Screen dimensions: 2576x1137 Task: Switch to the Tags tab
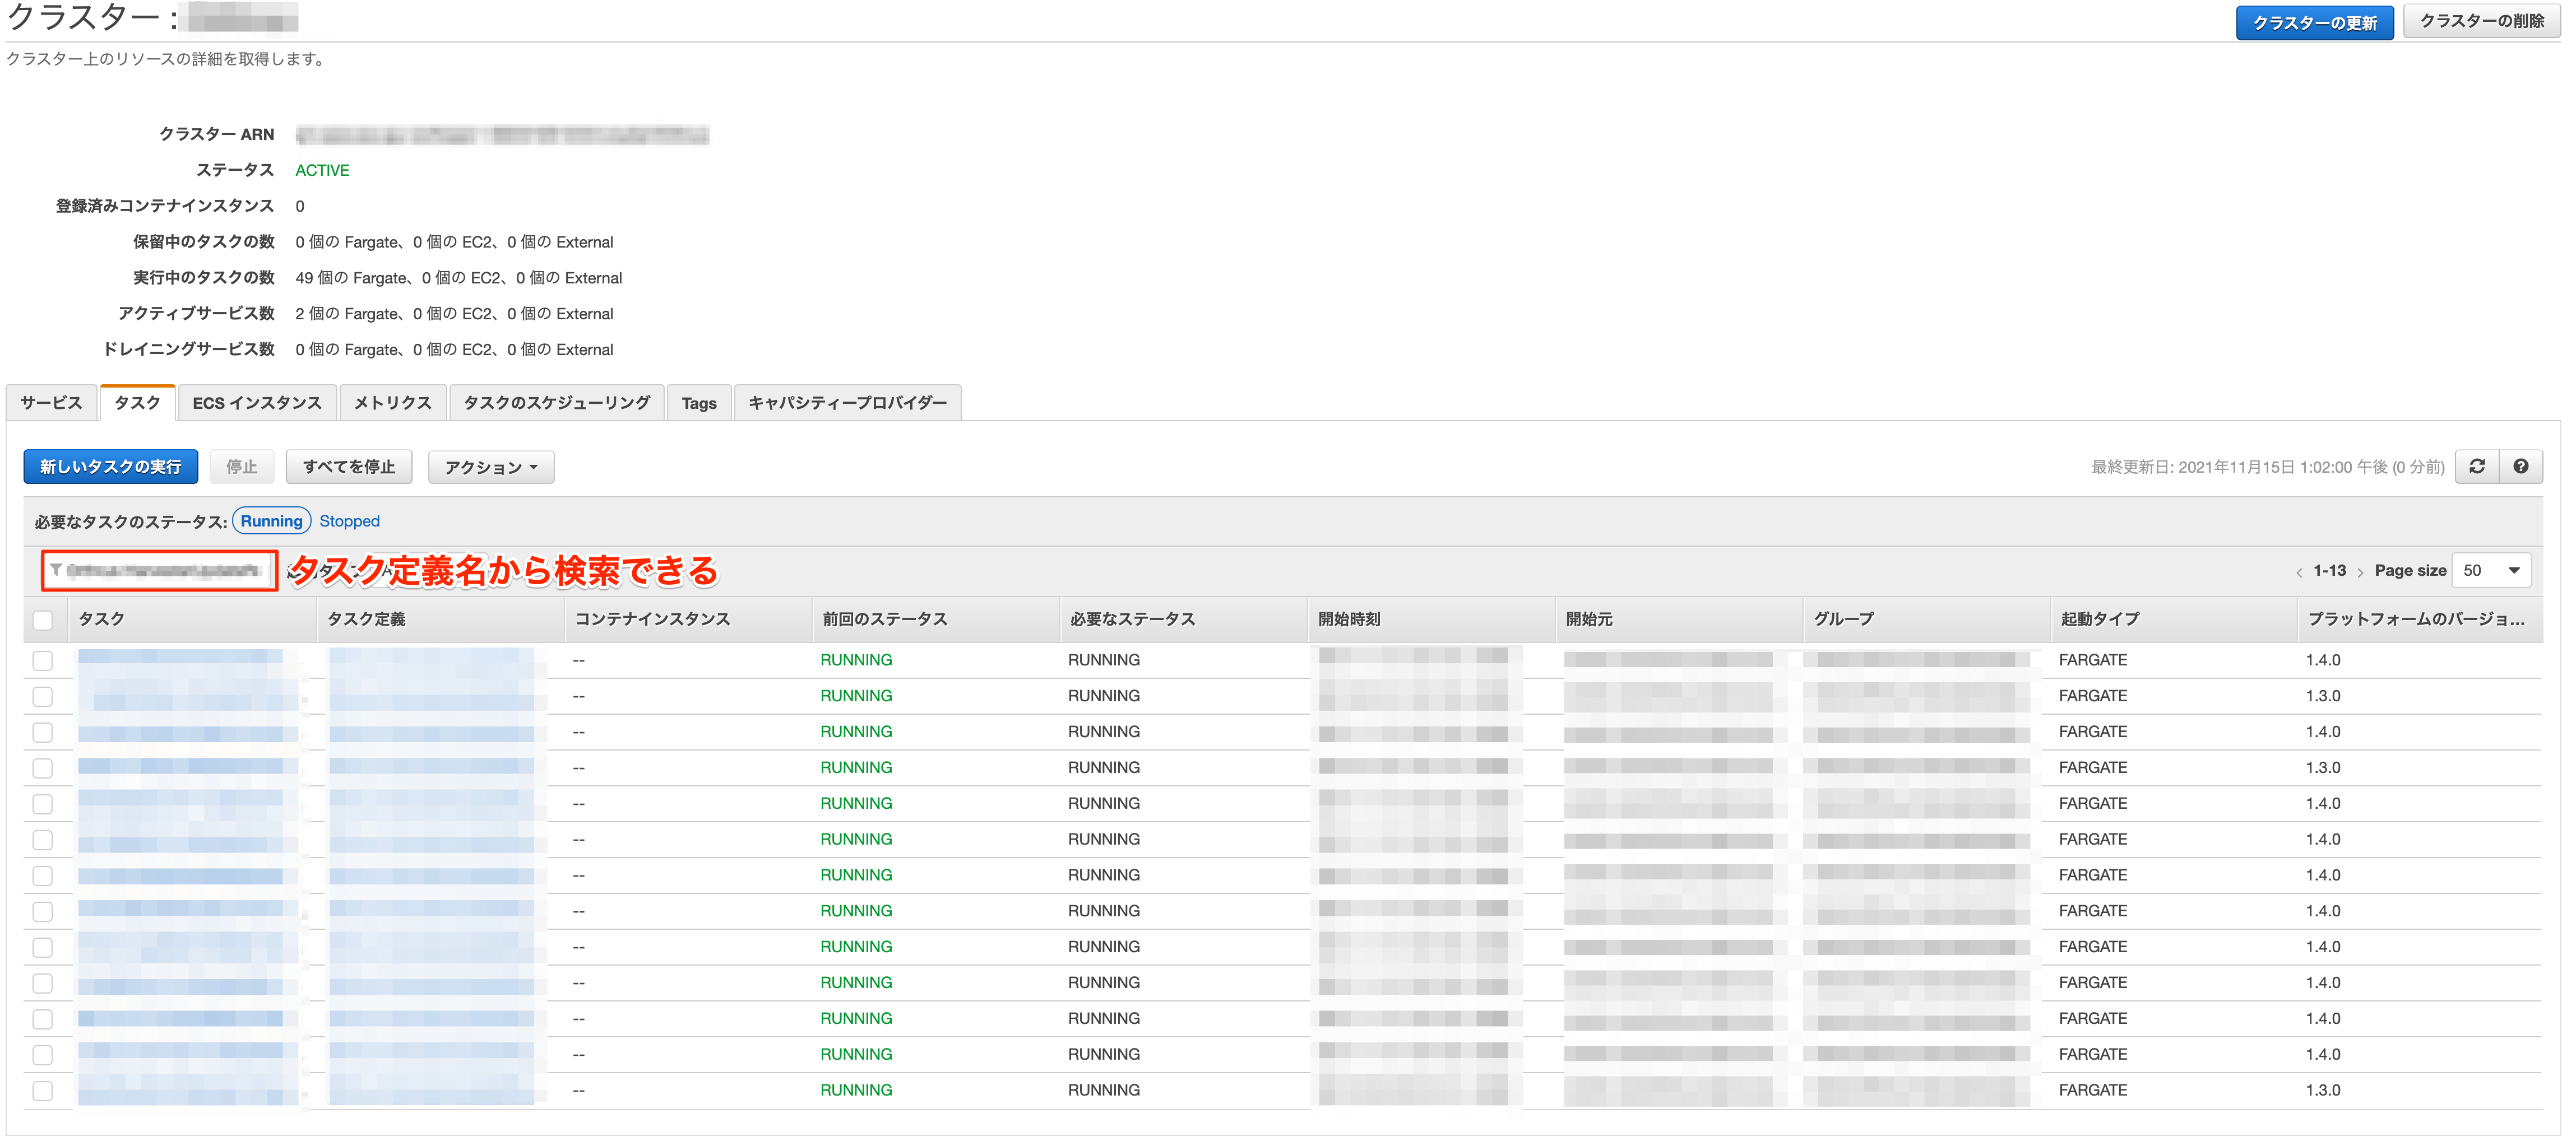pyautogui.click(x=699, y=403)
